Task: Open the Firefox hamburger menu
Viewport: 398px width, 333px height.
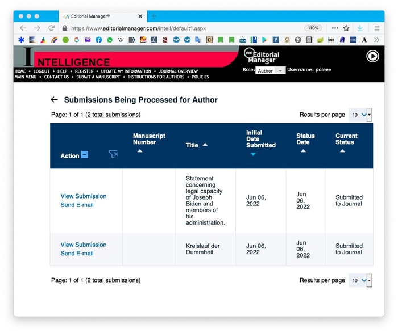Action: [376, 28]
